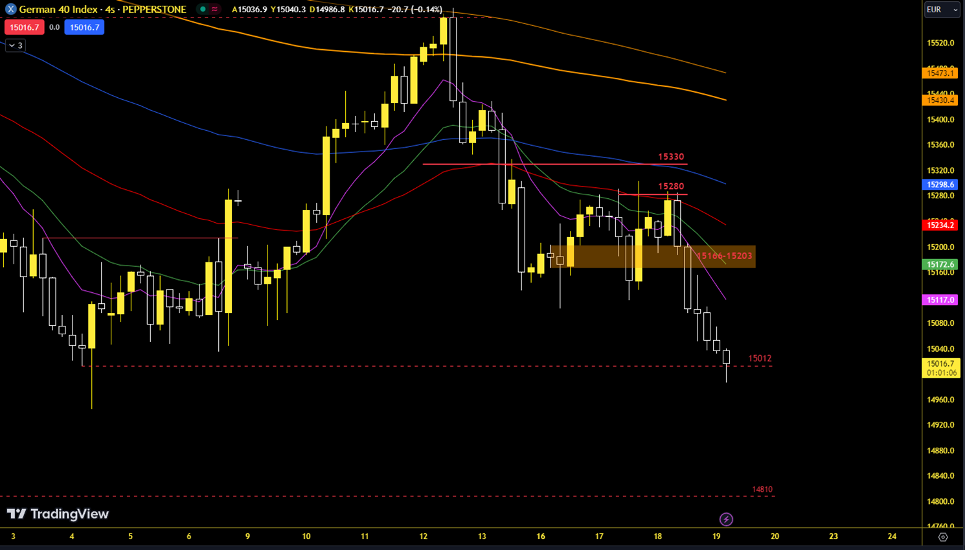The width and height of the screenshot is (965, 550).
Task: Click the 14880.0 tick on price axis
Action: point(940,451)
